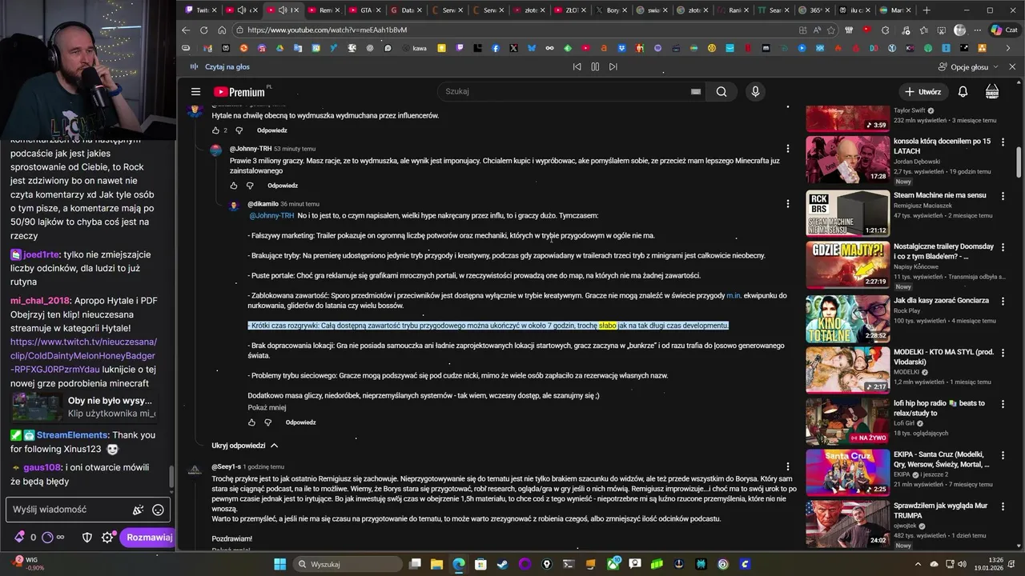Start voice search with microphone icon
The width and height of the screenshot is (1025, 576).
(x=755, y=92)
